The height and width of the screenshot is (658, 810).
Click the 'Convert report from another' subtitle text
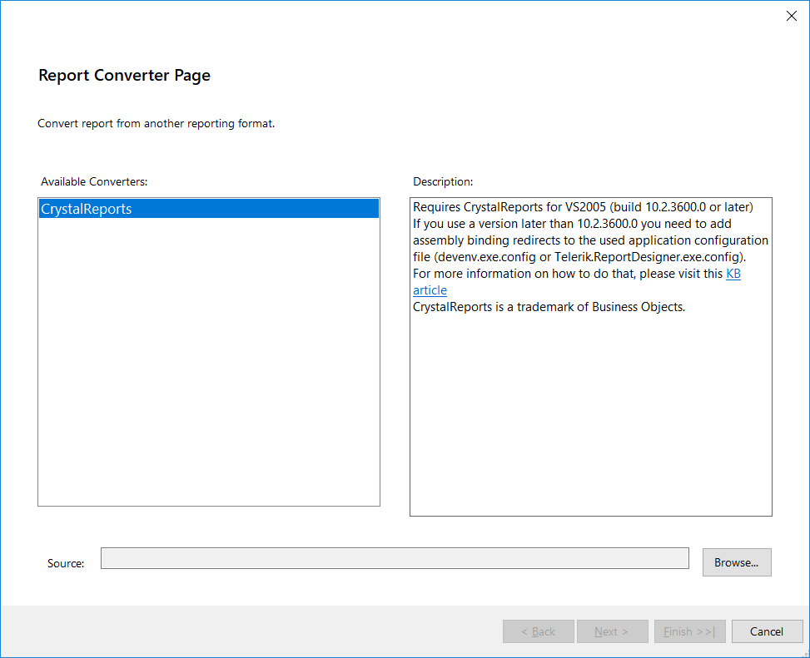[x=156, y=123]
